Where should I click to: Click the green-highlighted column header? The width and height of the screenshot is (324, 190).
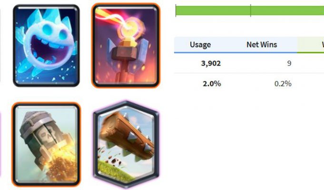(x=311, y=45)
